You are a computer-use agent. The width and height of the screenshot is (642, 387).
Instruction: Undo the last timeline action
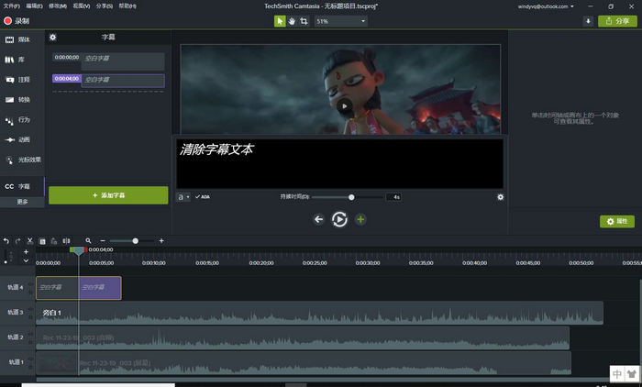click(x=6, y=241)
